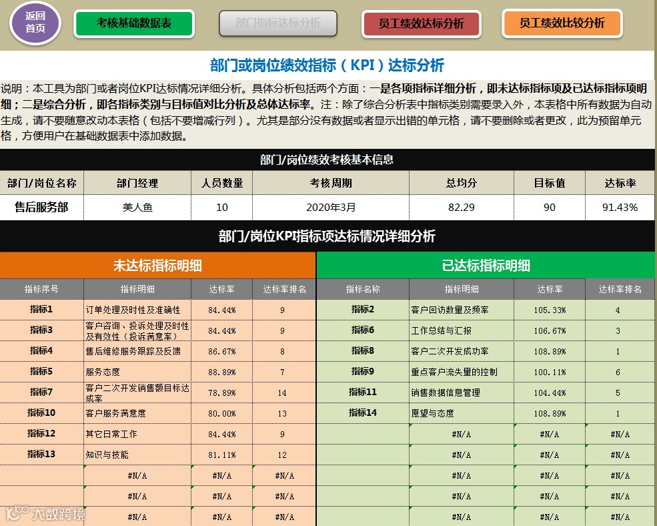Image resolution: width=657 pixels, height=526 pixels.
Task: Click 订单处理及时性及准确性 indicator cell
Action: pos(137,310)
